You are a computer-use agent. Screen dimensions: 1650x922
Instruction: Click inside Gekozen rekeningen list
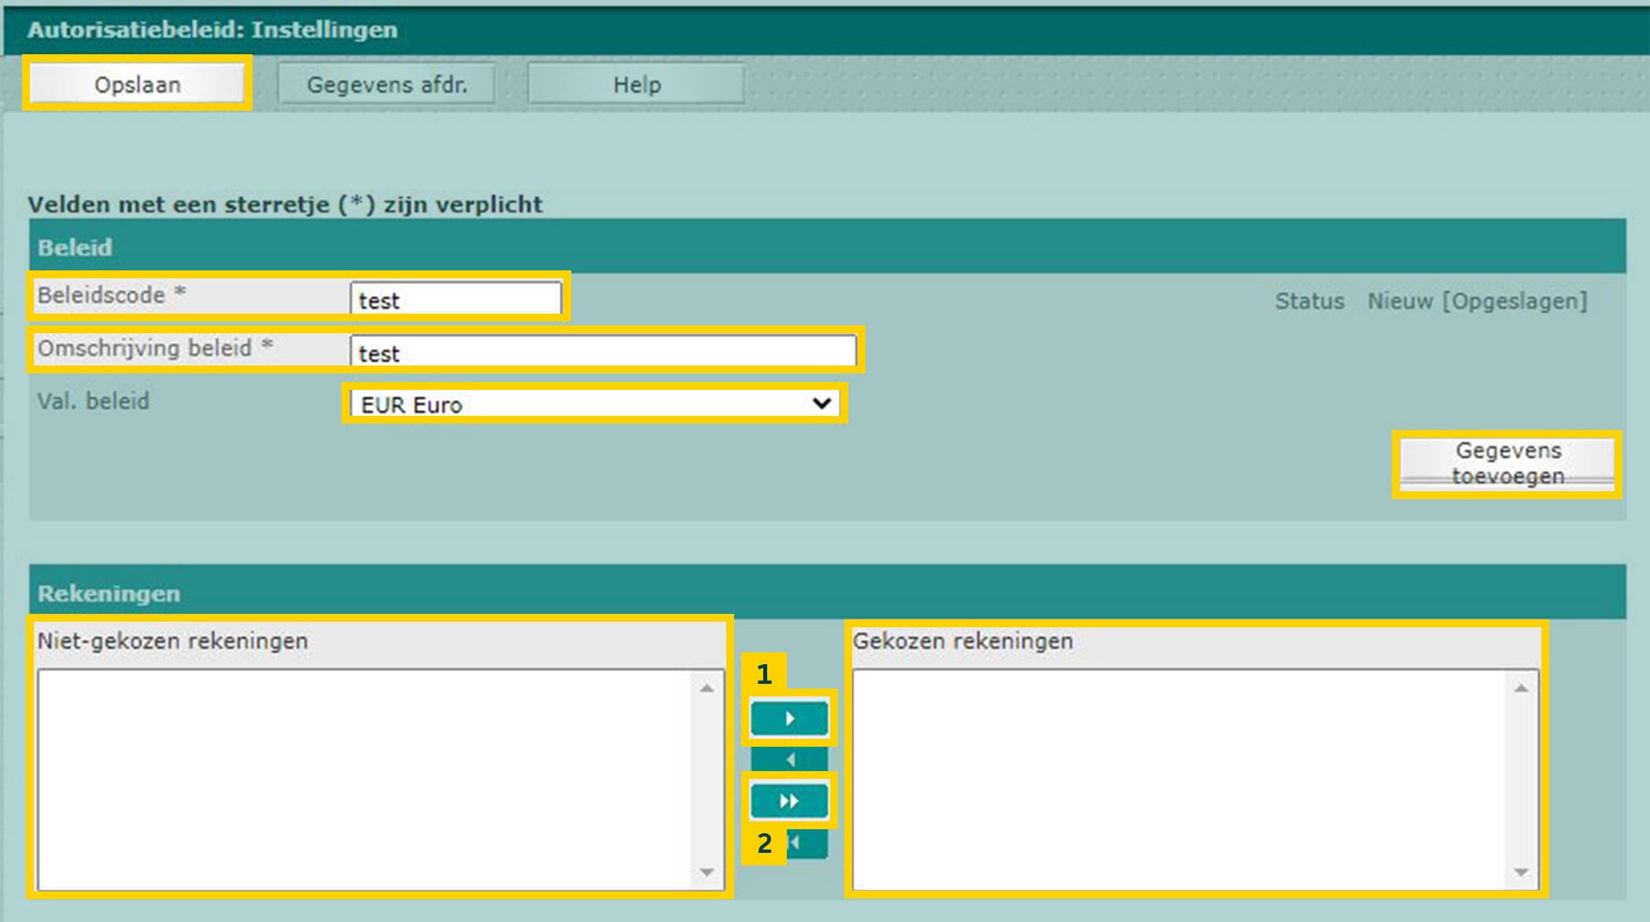point(1195,780)
